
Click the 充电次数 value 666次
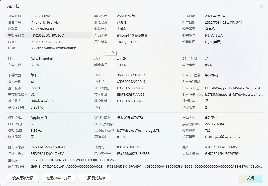(35, 65)
